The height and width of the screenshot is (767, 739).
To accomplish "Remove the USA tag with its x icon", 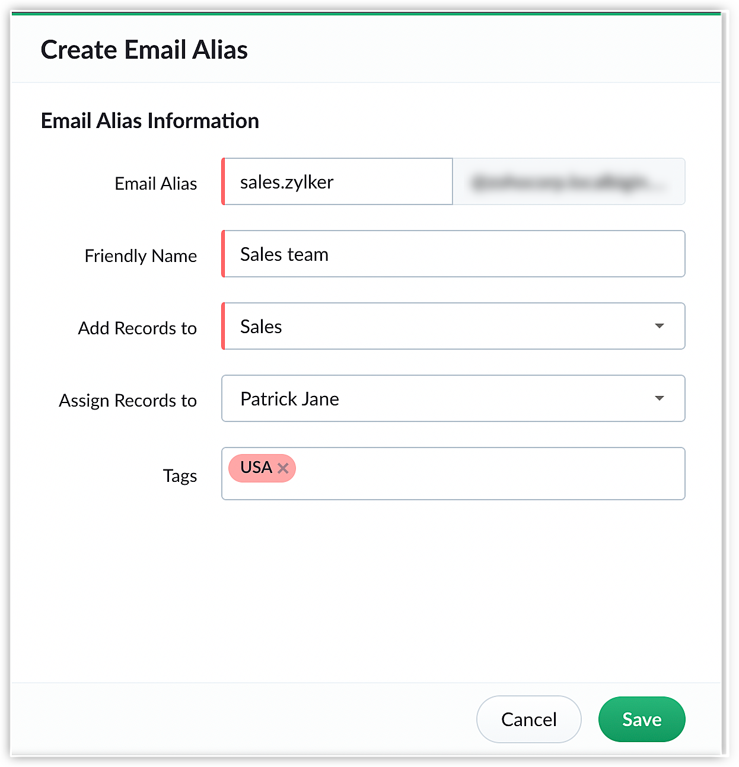I will point(283,468).
